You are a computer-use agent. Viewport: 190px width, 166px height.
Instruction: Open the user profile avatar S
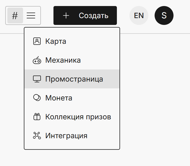pos(164,16)
